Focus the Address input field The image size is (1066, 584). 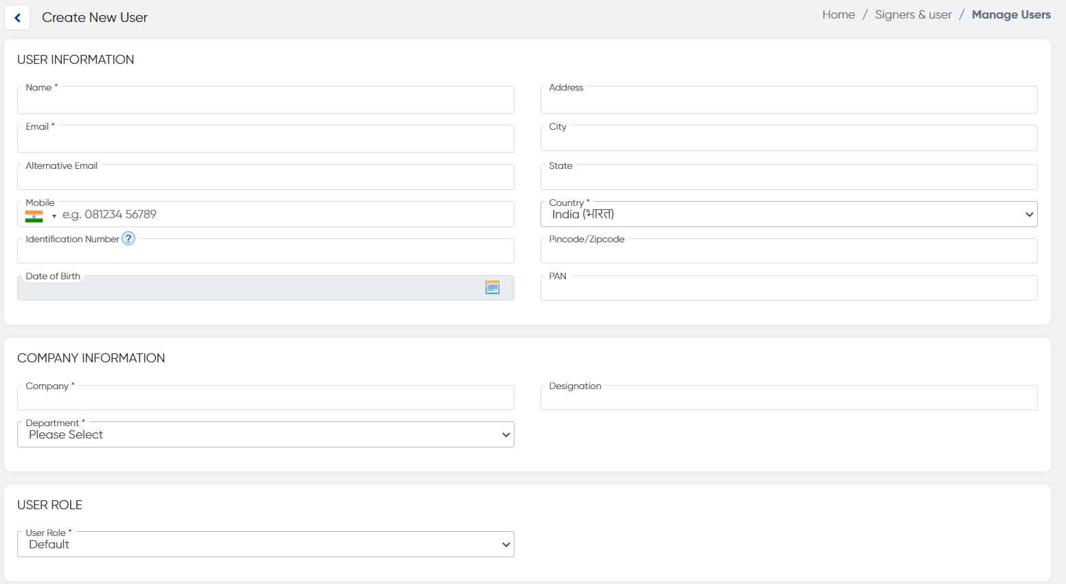click(789, 100)
